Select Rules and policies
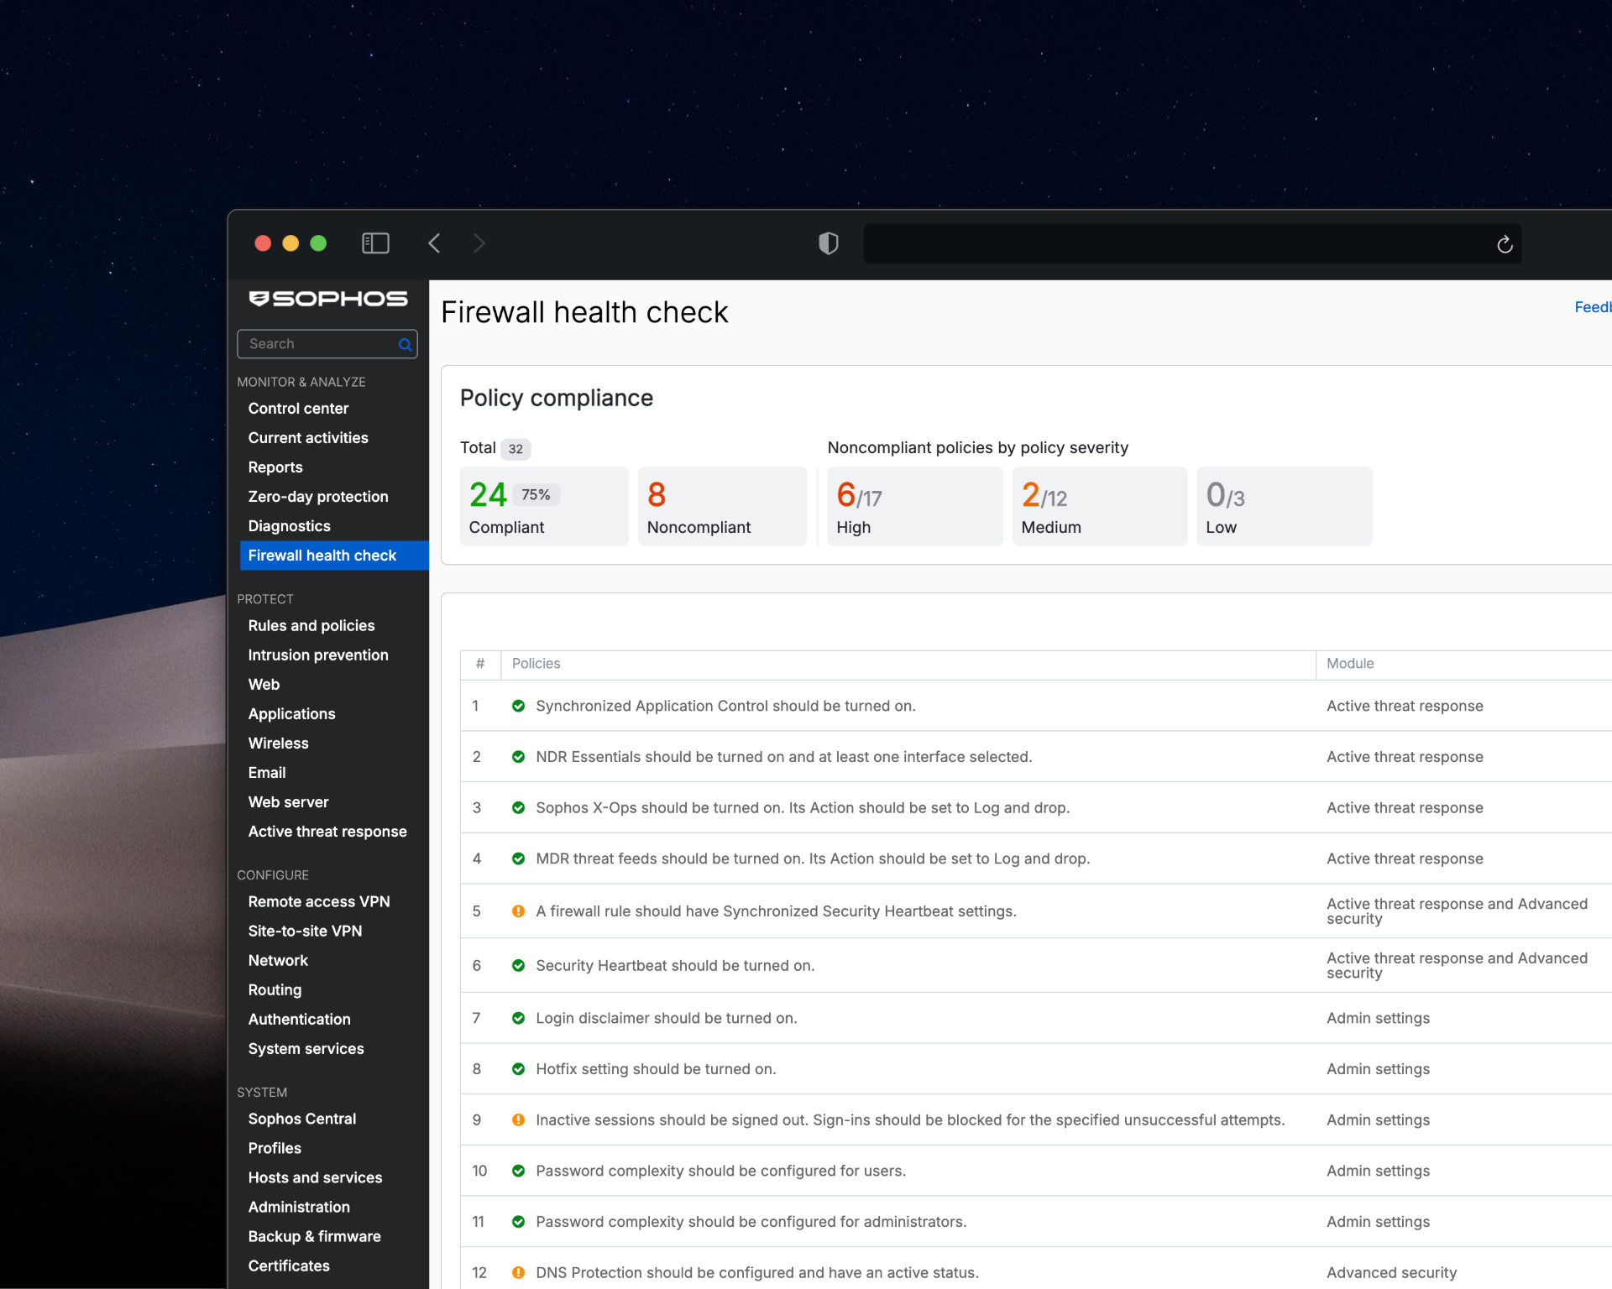 311,625
